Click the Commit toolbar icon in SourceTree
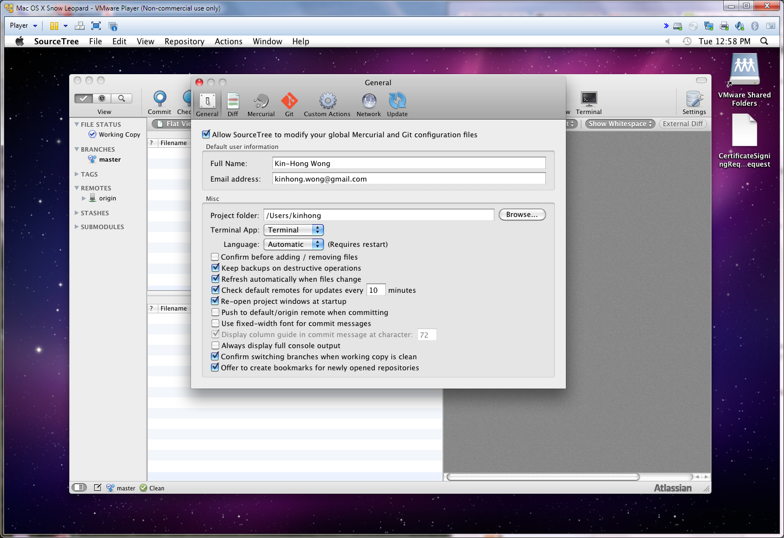 (159, 102)
